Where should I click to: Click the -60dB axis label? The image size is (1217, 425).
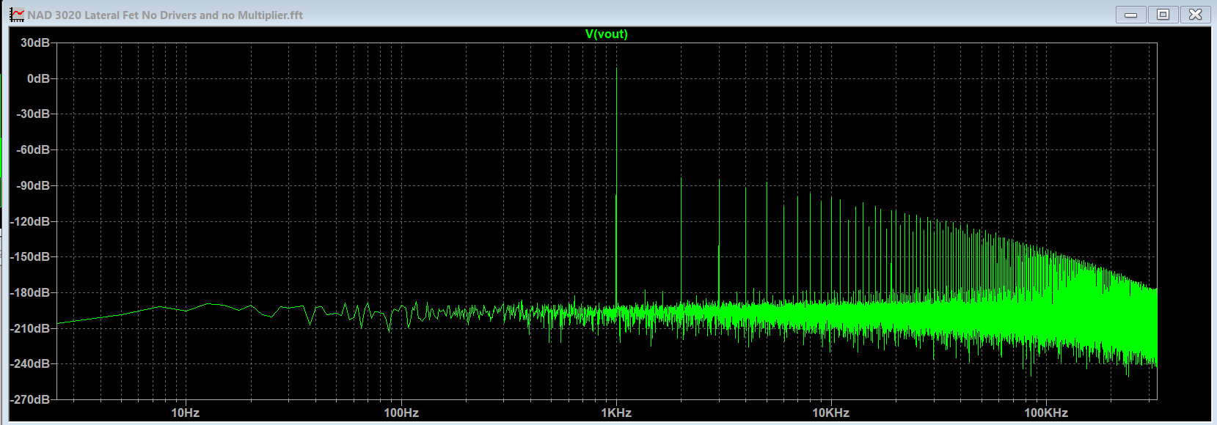34,149
